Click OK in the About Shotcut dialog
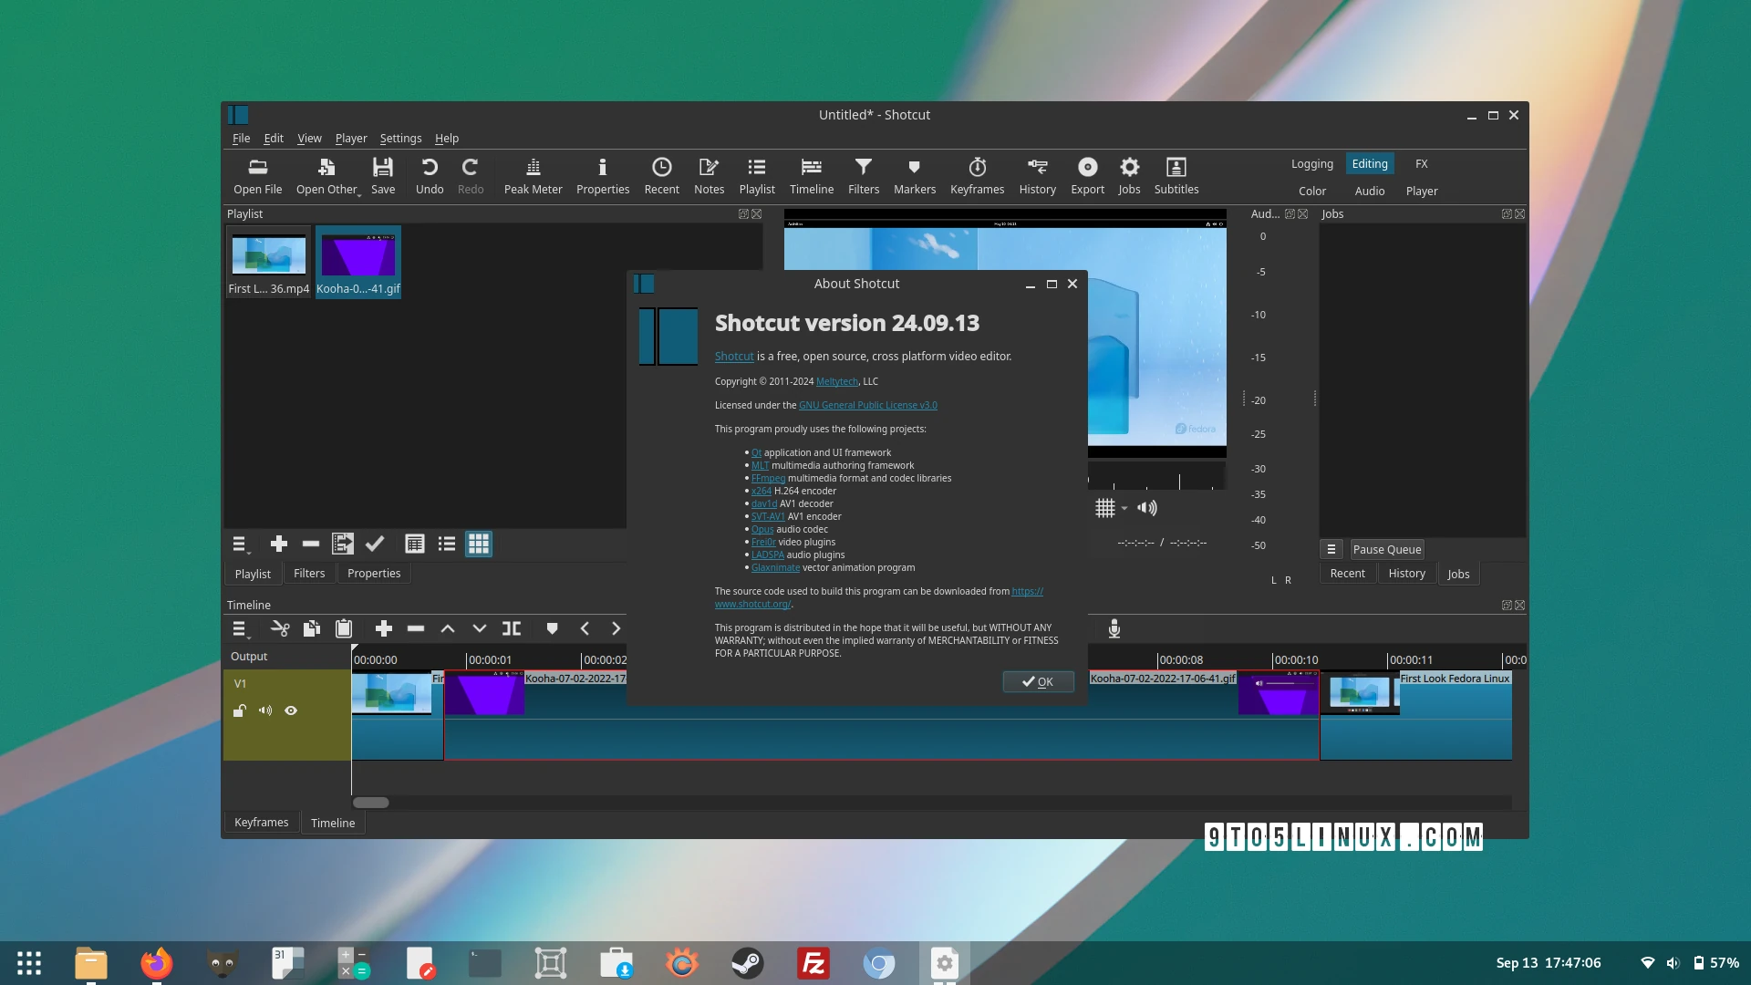 coord(1038,681)
